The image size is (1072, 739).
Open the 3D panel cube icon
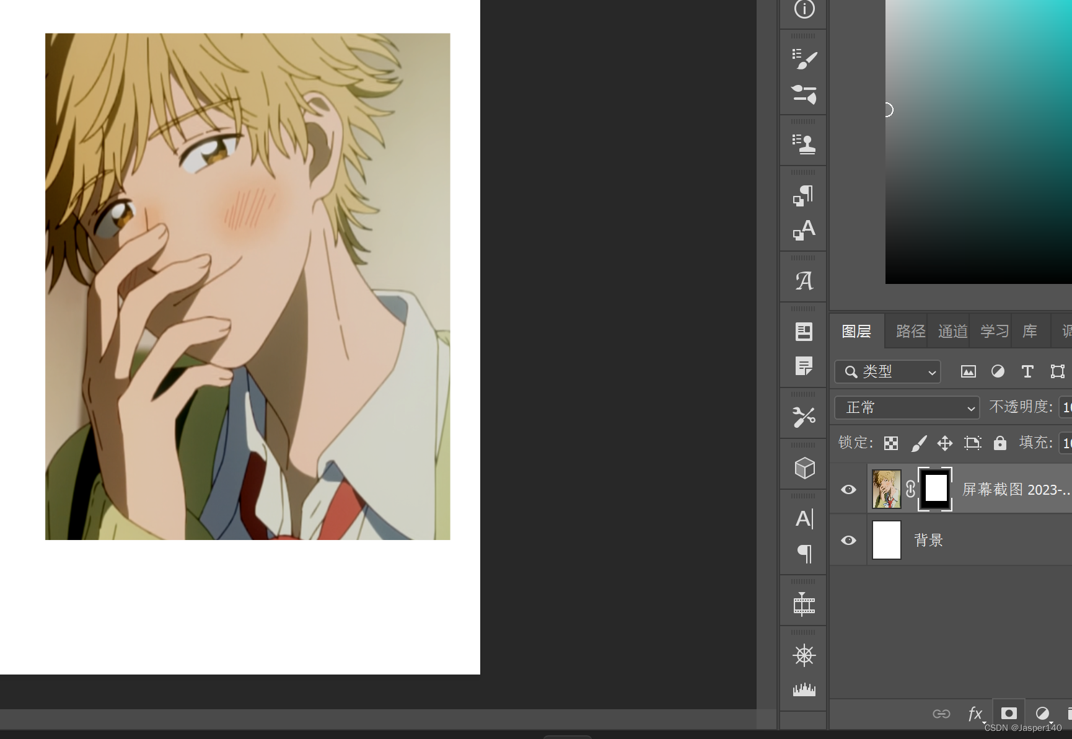[x=804, y=468]
